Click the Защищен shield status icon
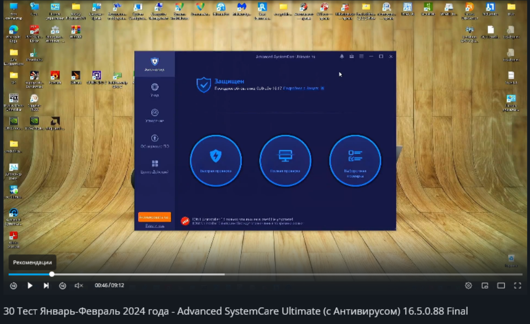 (204, 85)
